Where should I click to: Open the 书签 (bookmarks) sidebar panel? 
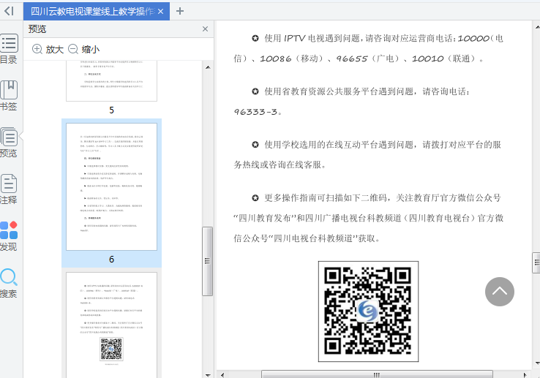[9, 96]
